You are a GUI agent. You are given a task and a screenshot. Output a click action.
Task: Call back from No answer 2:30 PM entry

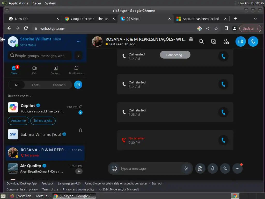tap(223, 140)
